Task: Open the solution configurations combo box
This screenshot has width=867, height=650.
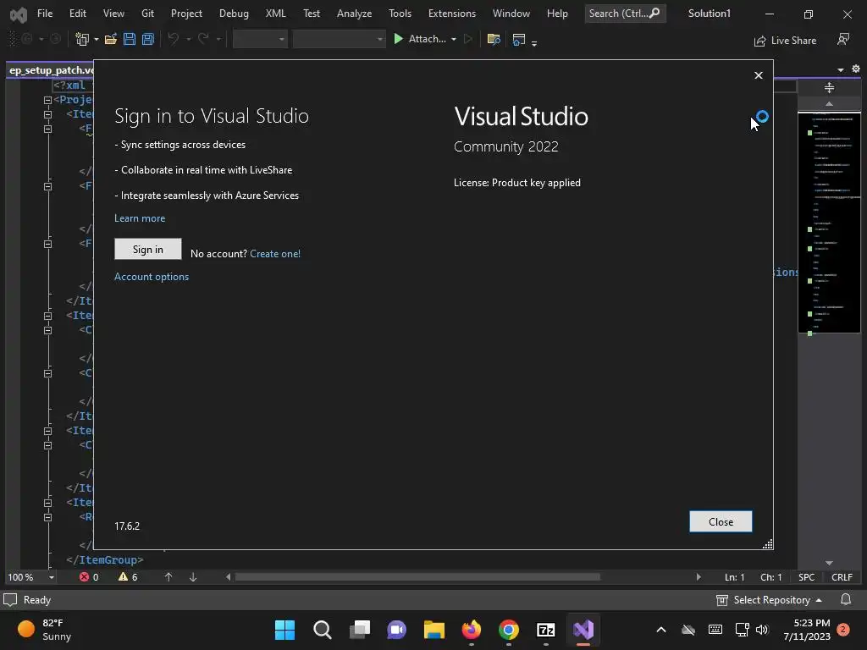Action: tap(260, 39)
